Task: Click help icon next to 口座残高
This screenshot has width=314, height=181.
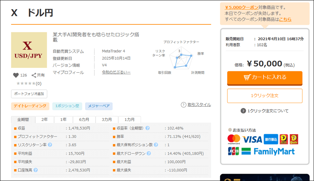Action: coord(36,170)
